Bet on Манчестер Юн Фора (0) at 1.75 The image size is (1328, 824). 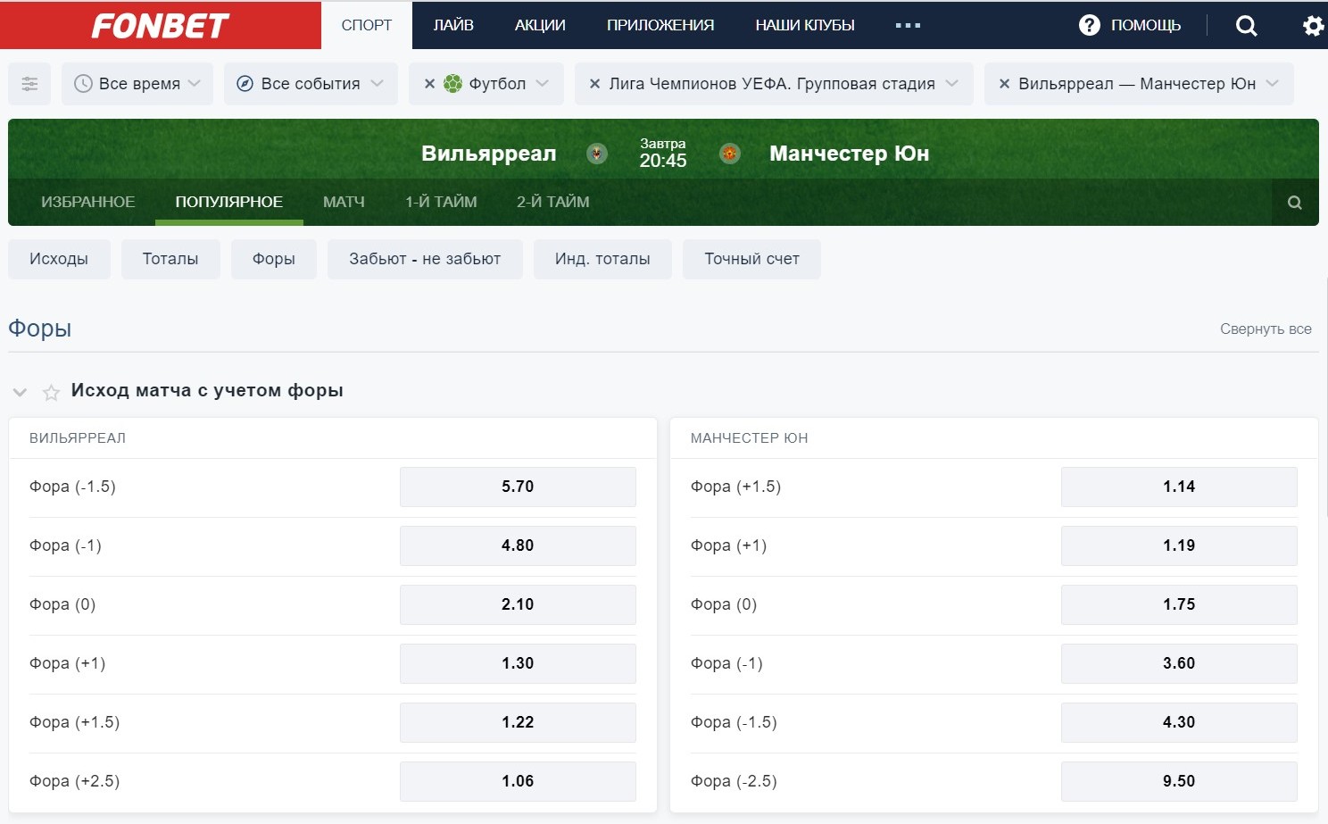[x=1179, y=604]
